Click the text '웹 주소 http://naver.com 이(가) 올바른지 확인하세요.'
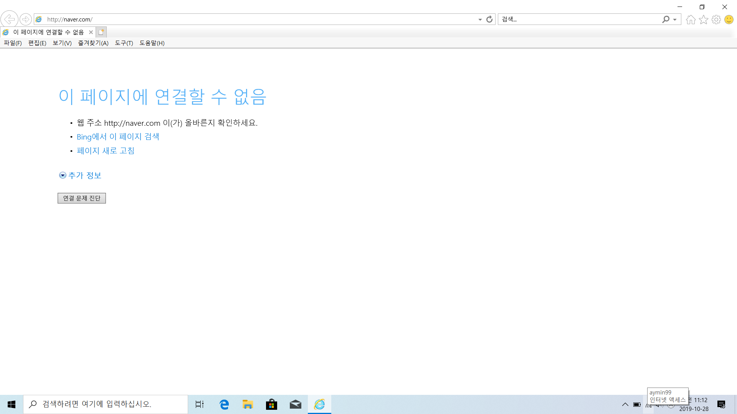The height and width of the screenshot is (414, 737). (167, 123)
